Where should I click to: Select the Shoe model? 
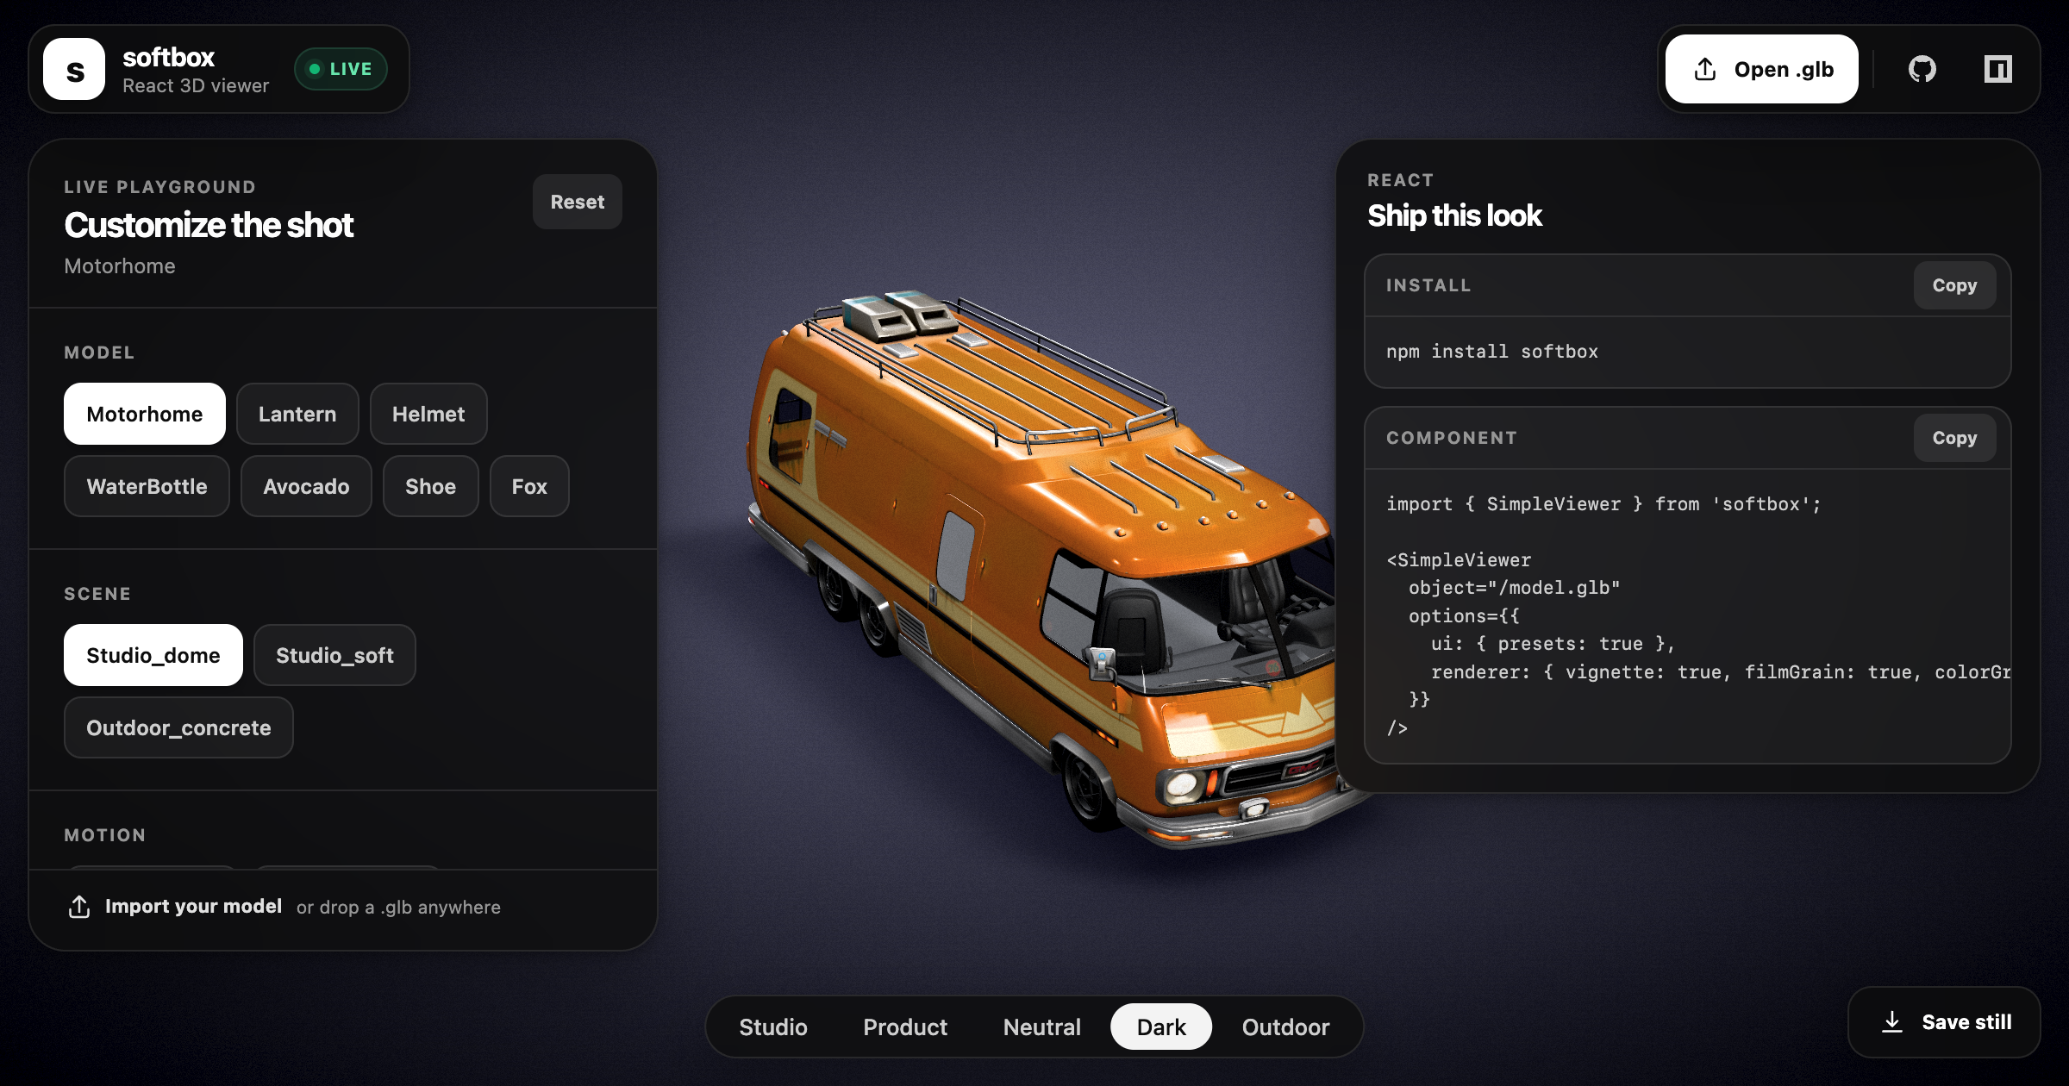click(x=430, y=486)
